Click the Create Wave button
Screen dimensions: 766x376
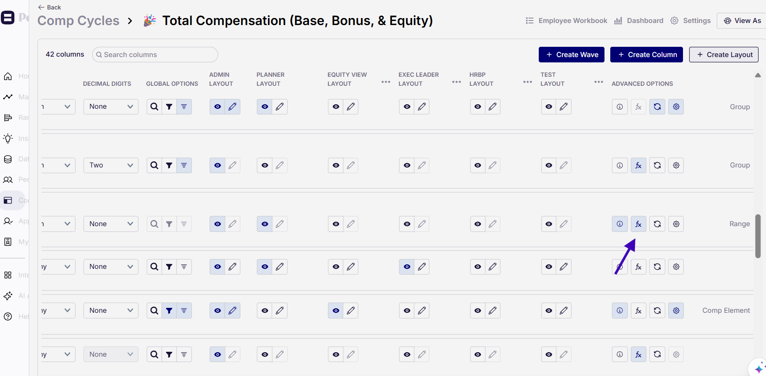click(571, 55)
